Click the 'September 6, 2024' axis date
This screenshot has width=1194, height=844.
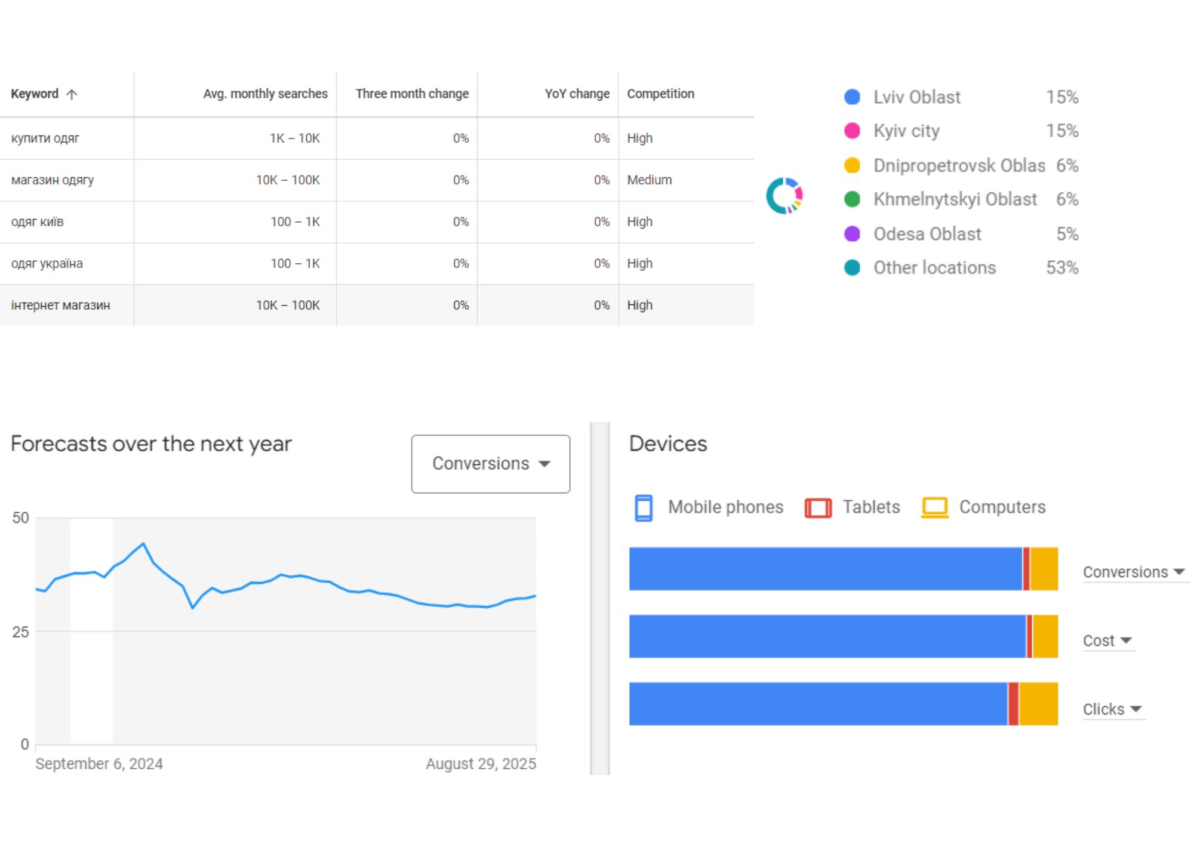99,764
